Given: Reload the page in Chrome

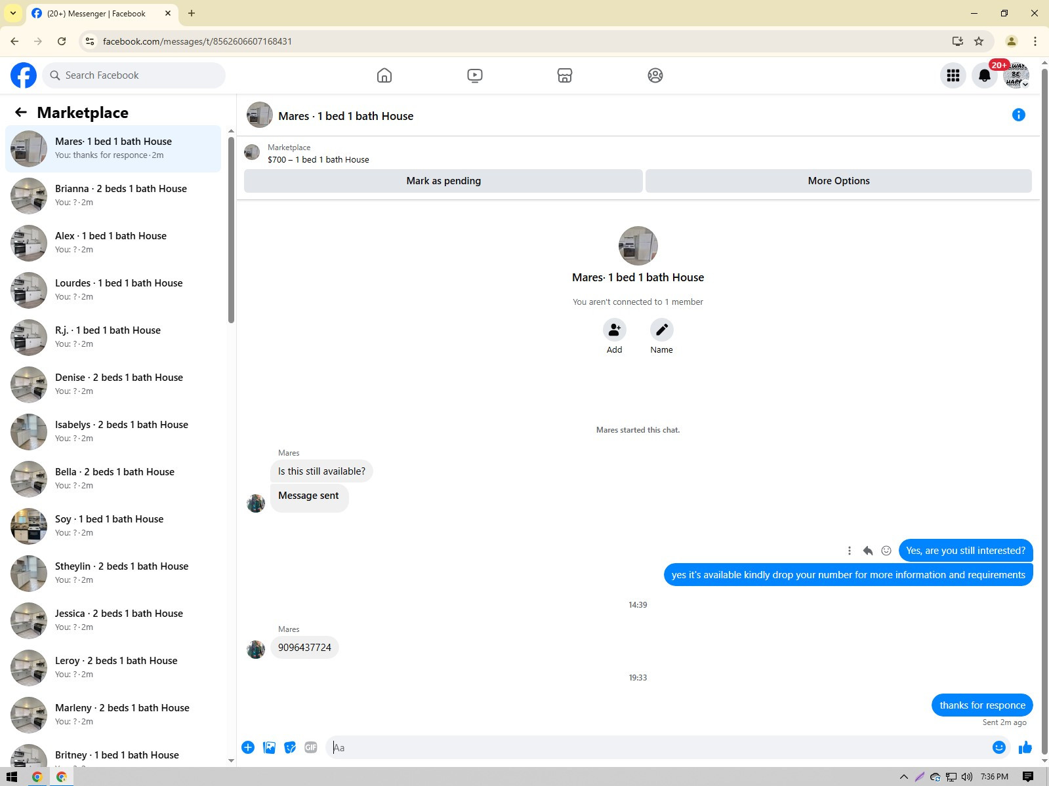Looking at the screenshot, I should [62, 41].
